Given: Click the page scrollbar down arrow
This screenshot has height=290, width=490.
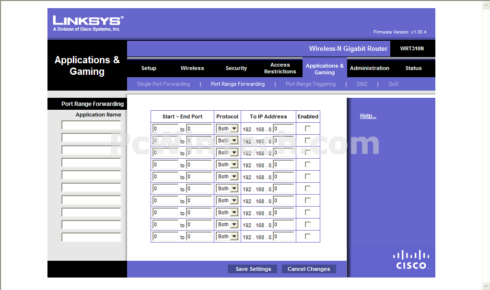Looking at the screenshot, I should [x=486, y=286].
